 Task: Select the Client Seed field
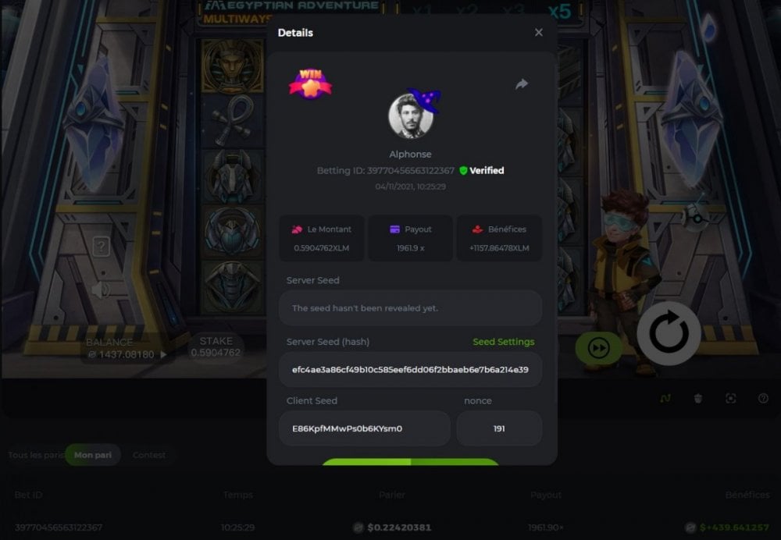coord(365,428)
